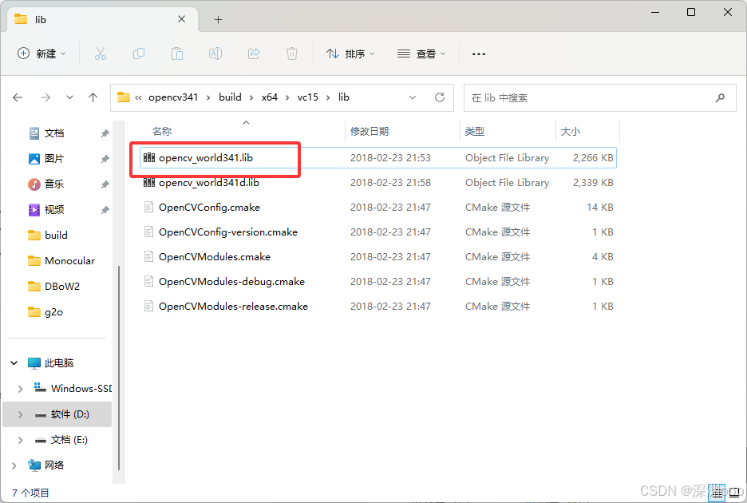This screenshot has width=747, height=503.
Task: Expand the Windows-SSD drive node
Action: (x=20, y=389)
